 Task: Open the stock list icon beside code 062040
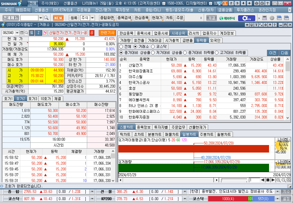coord(22,33)
